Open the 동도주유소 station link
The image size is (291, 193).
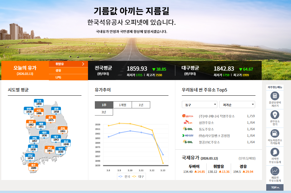pos(206,129)
